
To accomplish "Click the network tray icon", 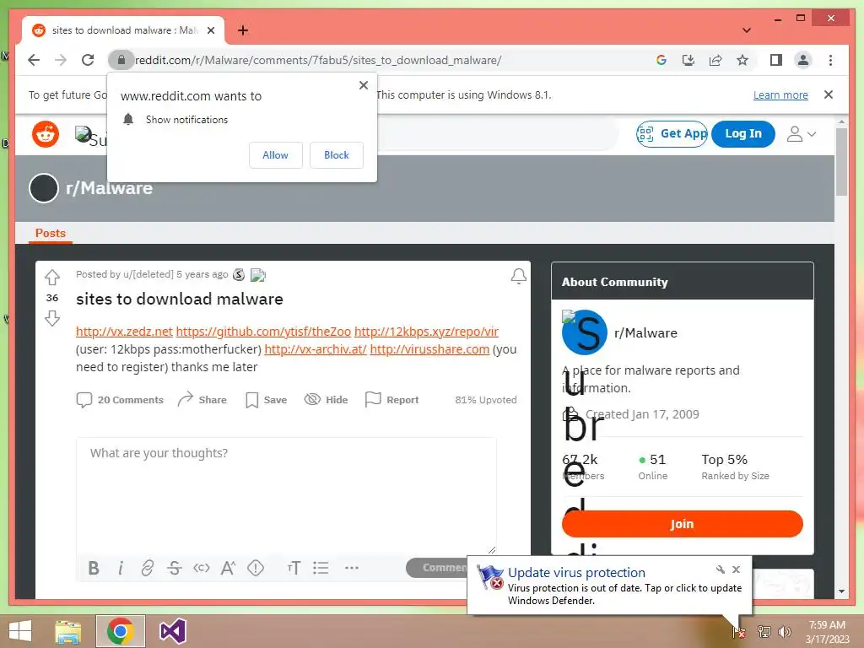I will [764, 632].
